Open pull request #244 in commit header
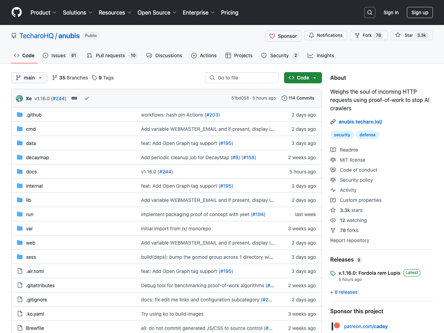 click(x=59, y=99)
